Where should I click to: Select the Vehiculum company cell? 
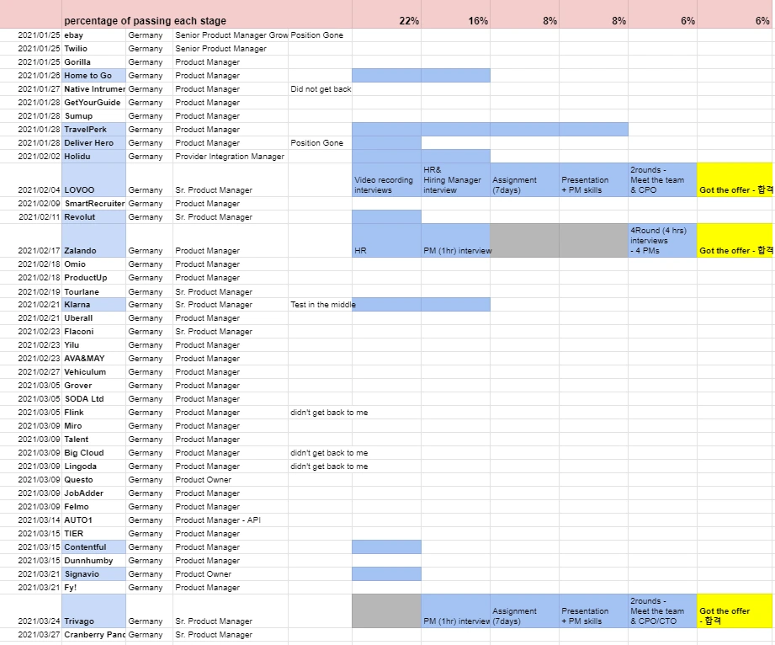pyautogui.click(x=94, y=371)
